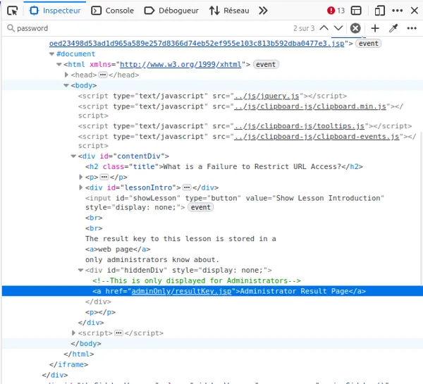Viewport: 423px width, 384px height.
Task: Open the jquery.js script link
Action: pyautogui.click(x=266, y=96)
